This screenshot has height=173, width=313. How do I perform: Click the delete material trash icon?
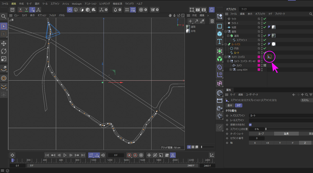212,21
